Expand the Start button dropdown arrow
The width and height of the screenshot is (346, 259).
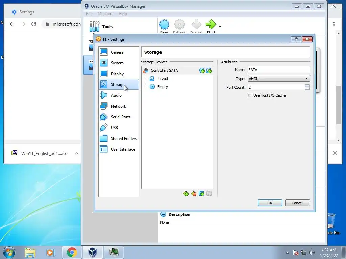(220, 27)
